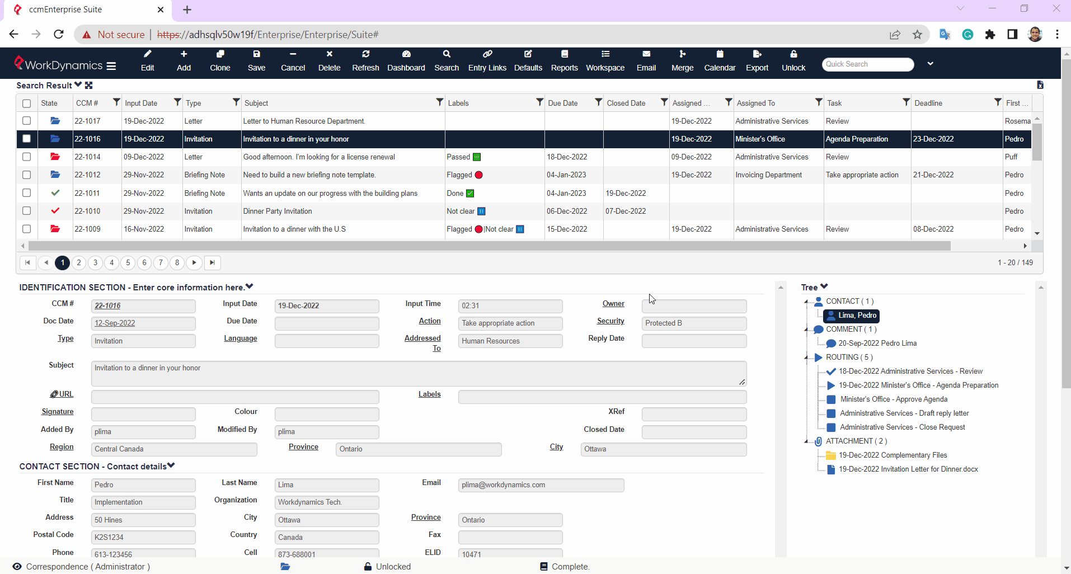
Task: Open the Dashboard view
Action: point(406,60)
